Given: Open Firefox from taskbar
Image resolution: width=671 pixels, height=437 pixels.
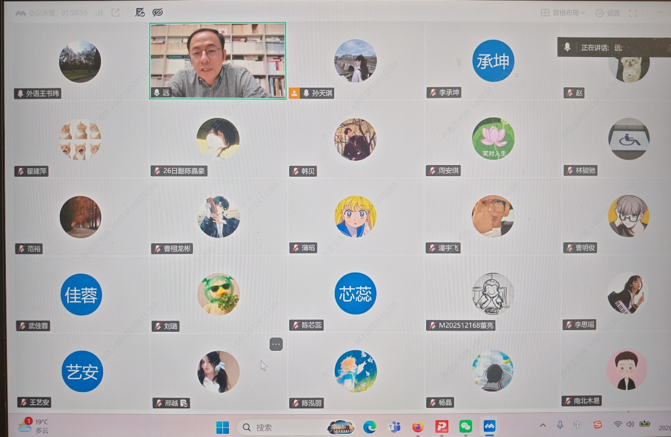Looking at the screenshot, I should point(418,426).
